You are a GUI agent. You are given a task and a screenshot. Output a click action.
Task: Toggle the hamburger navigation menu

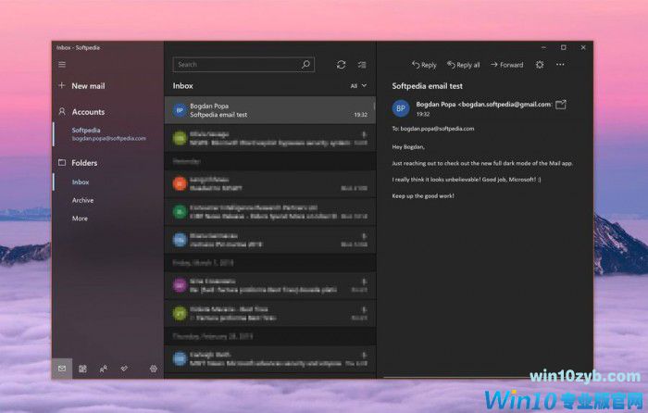tap(62, 65)
